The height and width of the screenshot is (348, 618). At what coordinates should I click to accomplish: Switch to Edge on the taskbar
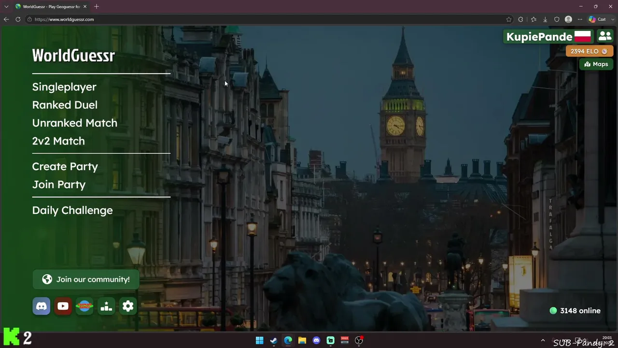pos(288,340)
